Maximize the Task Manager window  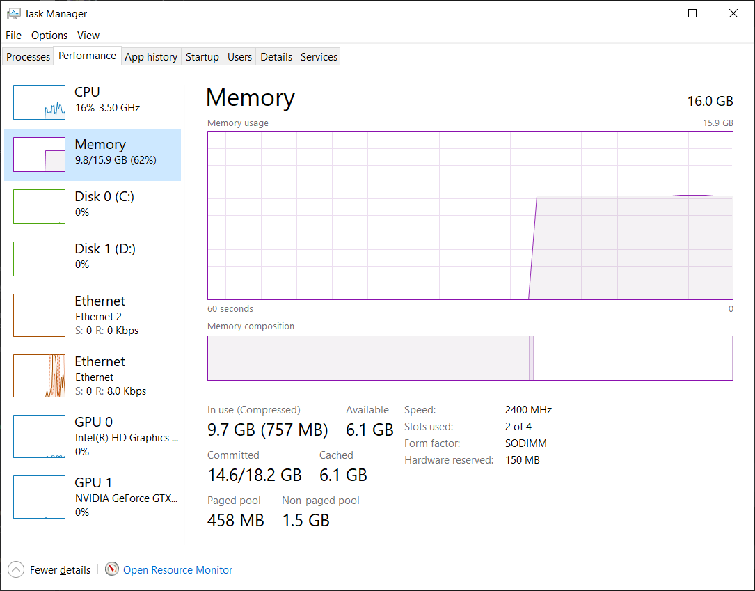[692, 13]
